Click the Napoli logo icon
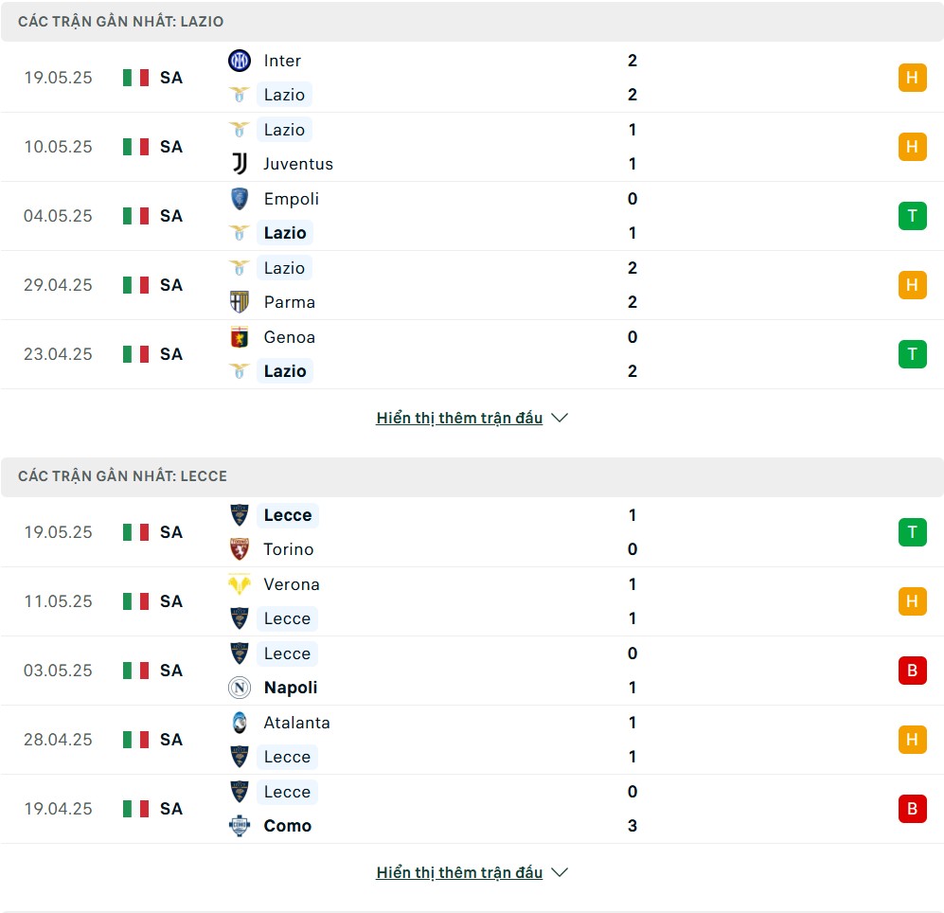 click(x=239, y=688)
